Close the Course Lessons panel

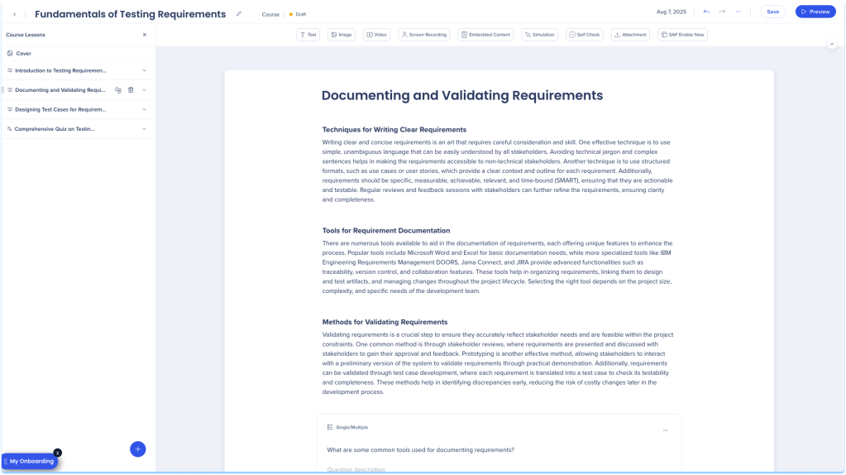pyautogui.click(x=145, y=35)
